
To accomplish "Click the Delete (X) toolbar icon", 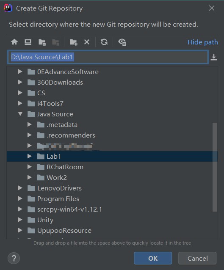I will [87, 42].
